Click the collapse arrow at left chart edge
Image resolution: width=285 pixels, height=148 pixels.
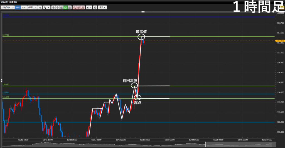click(1, 80)
